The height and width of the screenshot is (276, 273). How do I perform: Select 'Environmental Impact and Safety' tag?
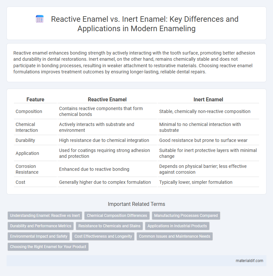39,236
